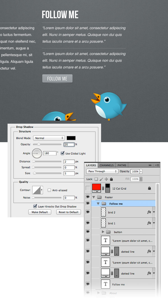The width and height of the screenshot is (168, 302).
Task: Hide the bird 1 layer
Action: [x=88, y=223]
